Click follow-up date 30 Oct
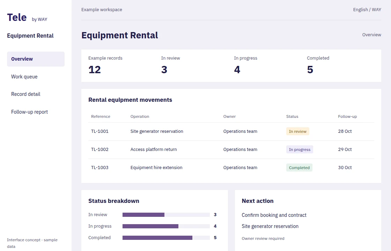This screenshot has height=251, width=391. 345,168
